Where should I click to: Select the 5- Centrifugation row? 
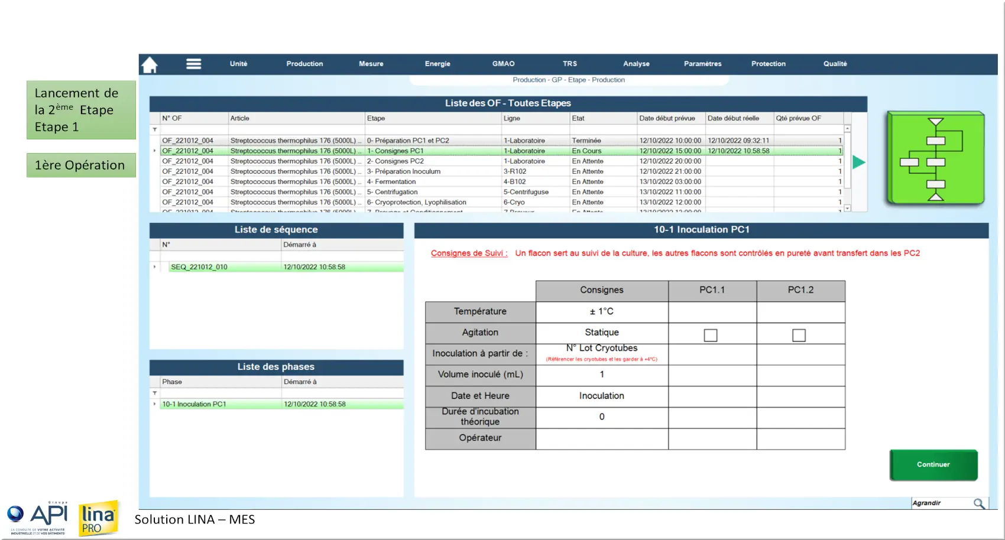coord(501,192)
